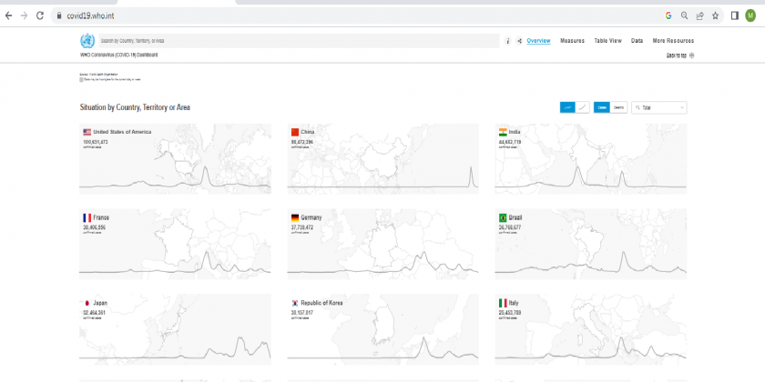Click the Google icon in address bar
The width and height of the screenshot is (765, 382).
click(x=668, y=15)
